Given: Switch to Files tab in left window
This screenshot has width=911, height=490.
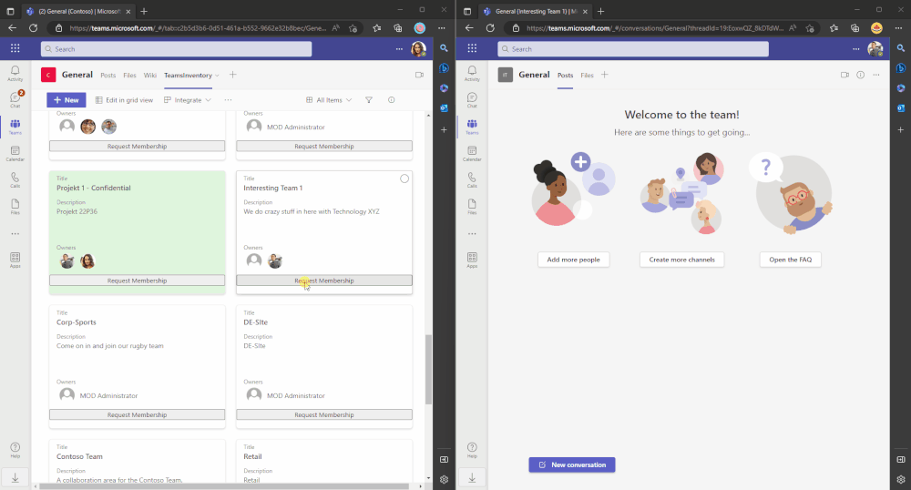Looking at the screenshot, I should [x=129, y=76].
